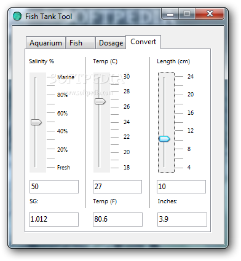Click the 22 mark on temperature scale
241x261 pixels.
(127, 137)
